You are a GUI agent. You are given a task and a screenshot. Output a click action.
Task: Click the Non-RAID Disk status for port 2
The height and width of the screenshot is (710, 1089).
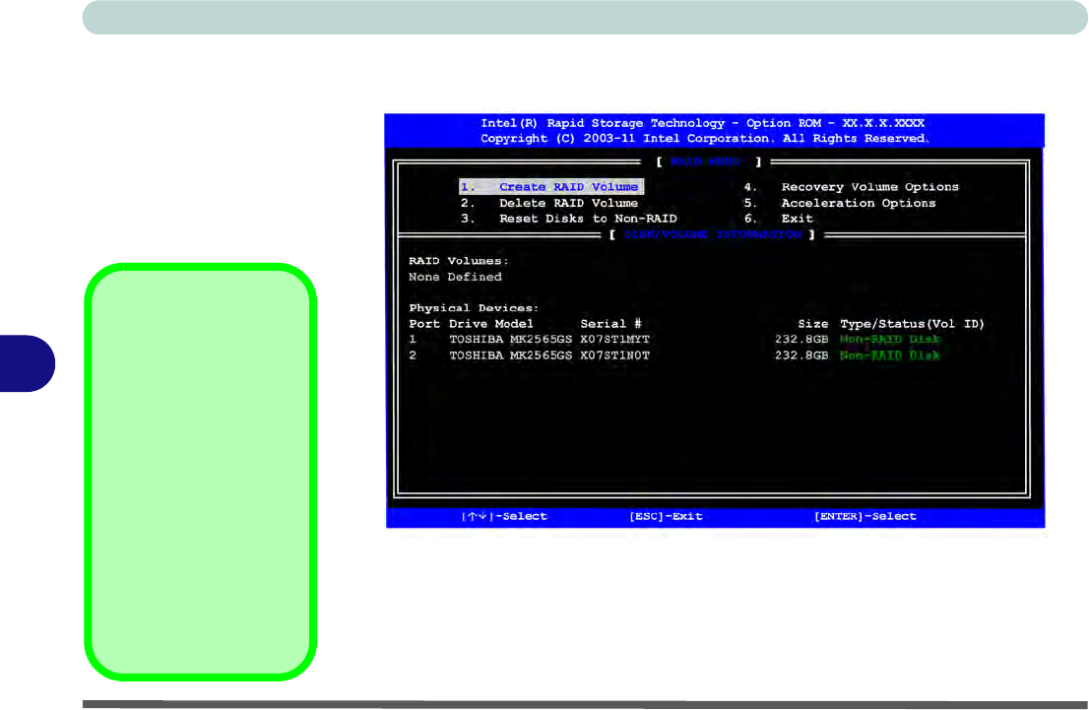coord(890,355)
